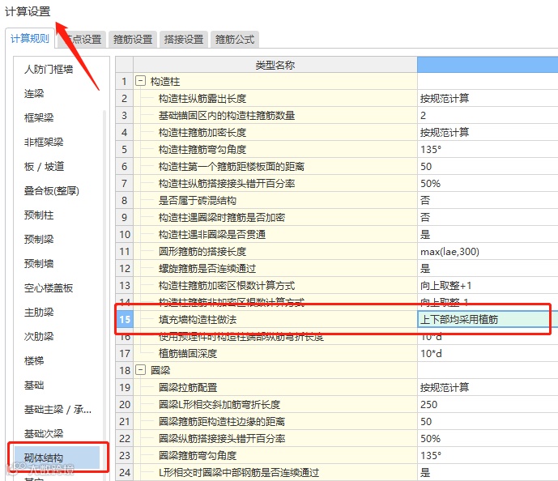Click value 50 for 构造柱第一个箍筋距楼板面的距离
This screenshot has width=558, height=481.
pos(488,167)
